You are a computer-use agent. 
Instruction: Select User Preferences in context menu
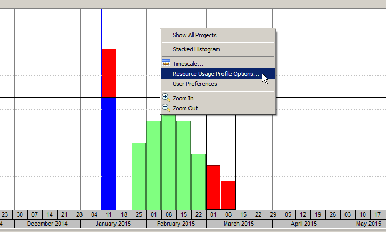click(194, 84)
